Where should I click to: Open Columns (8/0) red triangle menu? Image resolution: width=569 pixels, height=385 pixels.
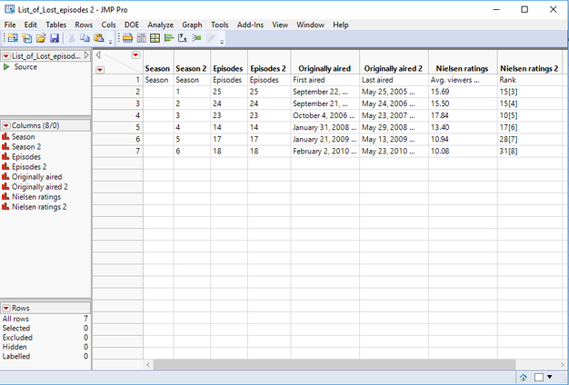[6, 125]
